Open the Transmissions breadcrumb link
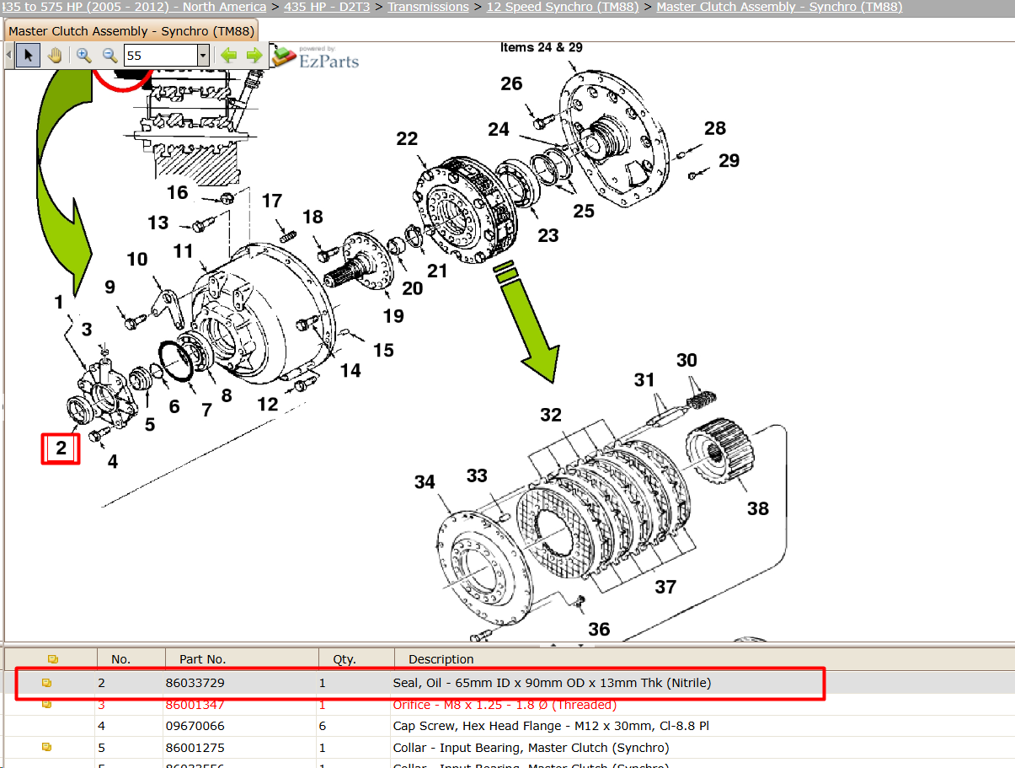Image resolution: width=1015 pixels, height=768 pixels. (x=428, y=7)
